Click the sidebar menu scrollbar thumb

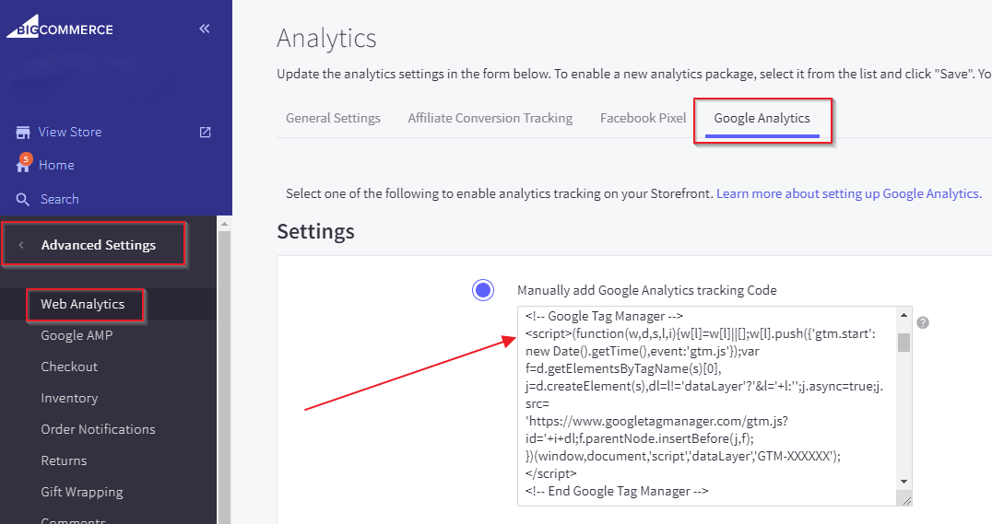(x=224, y=377)
